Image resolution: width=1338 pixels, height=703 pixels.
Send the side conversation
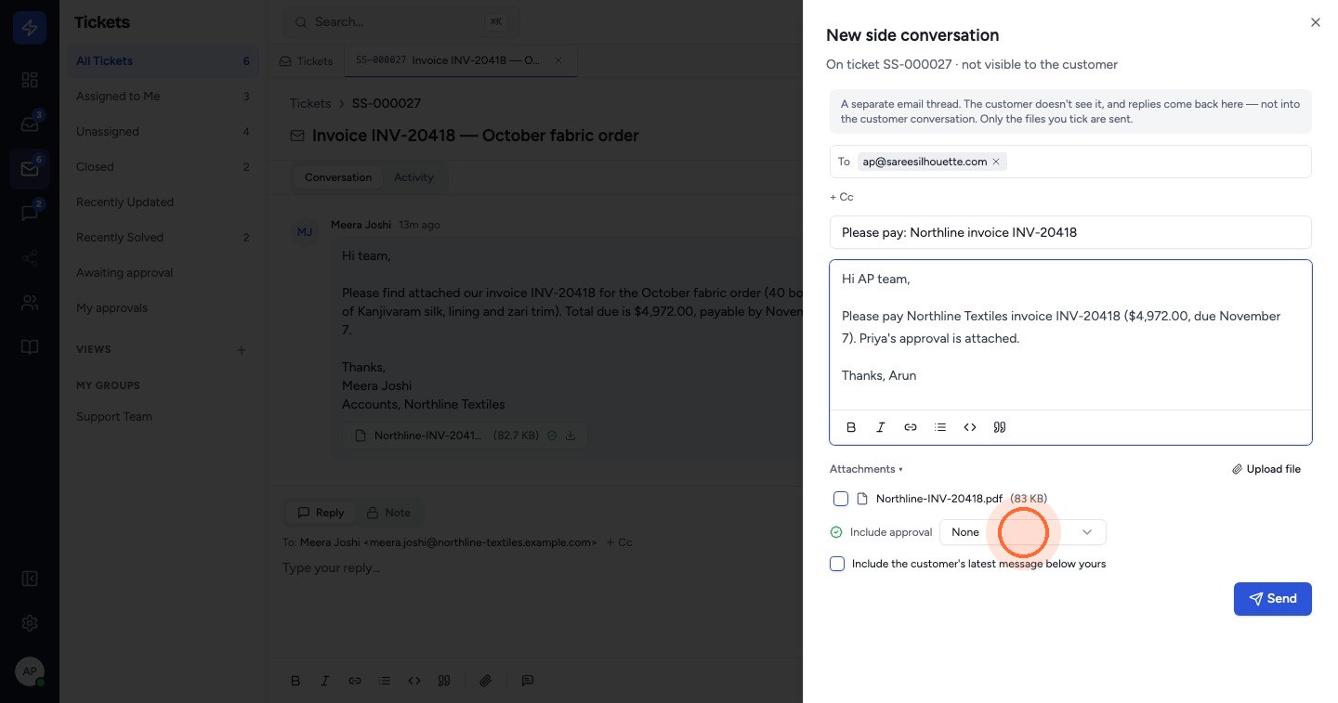[x=1273, y=599]
